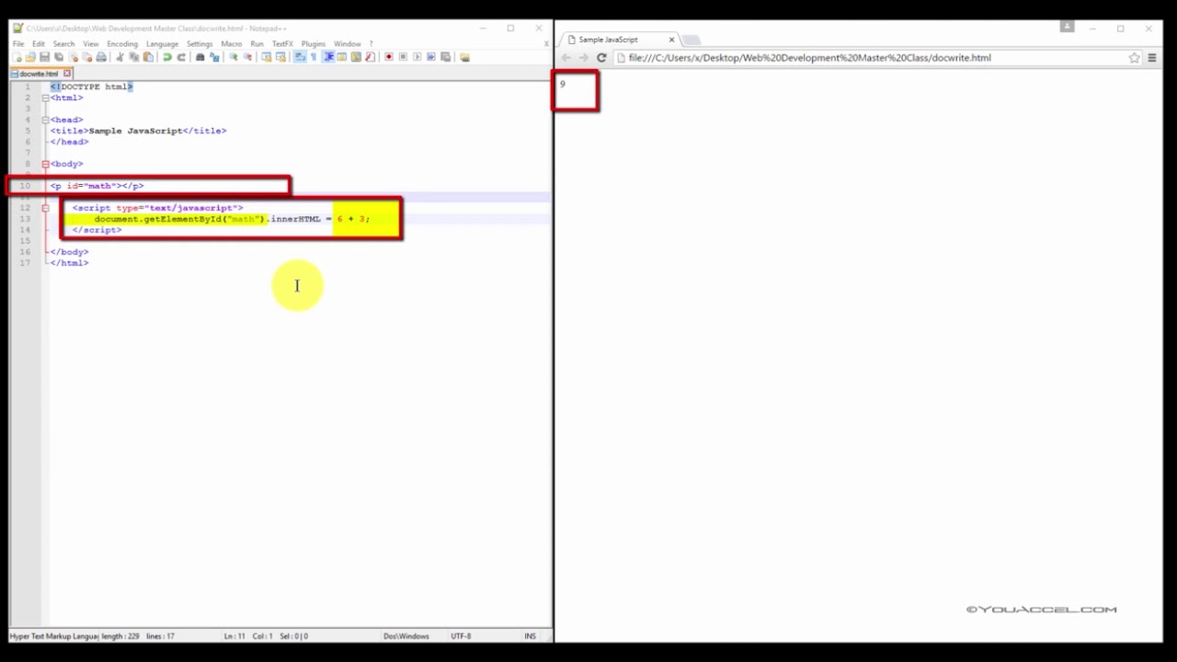
Task: Reload the page in Chrome
Action: (x=601, y=58)
